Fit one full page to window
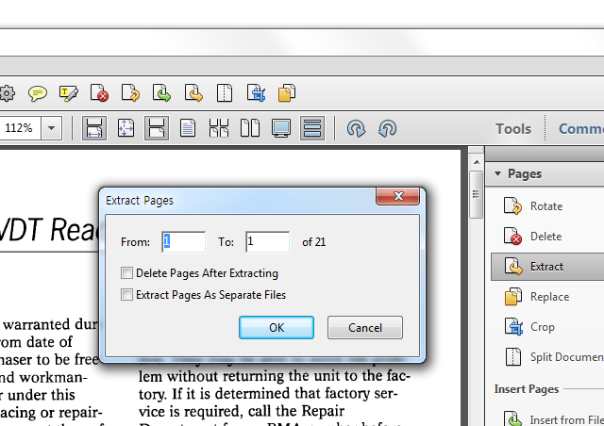 coord(126,128)
